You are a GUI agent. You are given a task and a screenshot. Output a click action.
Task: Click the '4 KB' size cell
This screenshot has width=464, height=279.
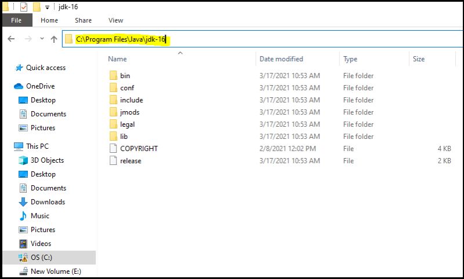pyautogui.click(x=444, y=149)
